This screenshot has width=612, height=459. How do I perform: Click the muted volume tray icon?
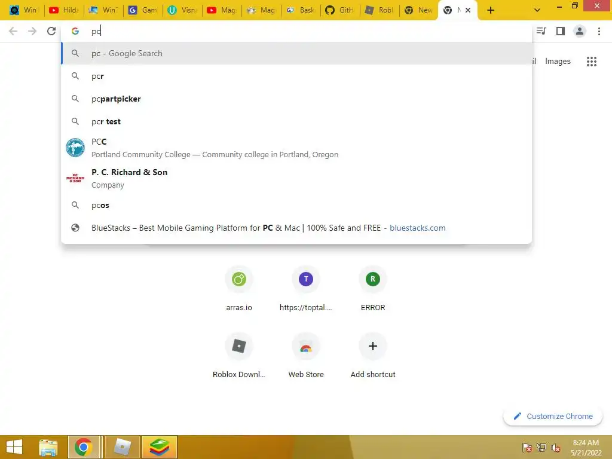(x=556, y=448)
